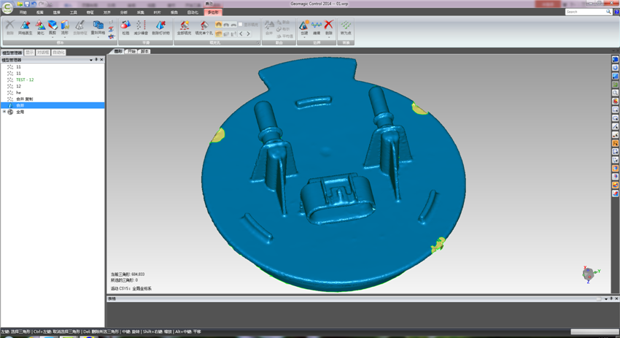
Task: Switch to the 显示 panel tab
Action: [30, 53]
